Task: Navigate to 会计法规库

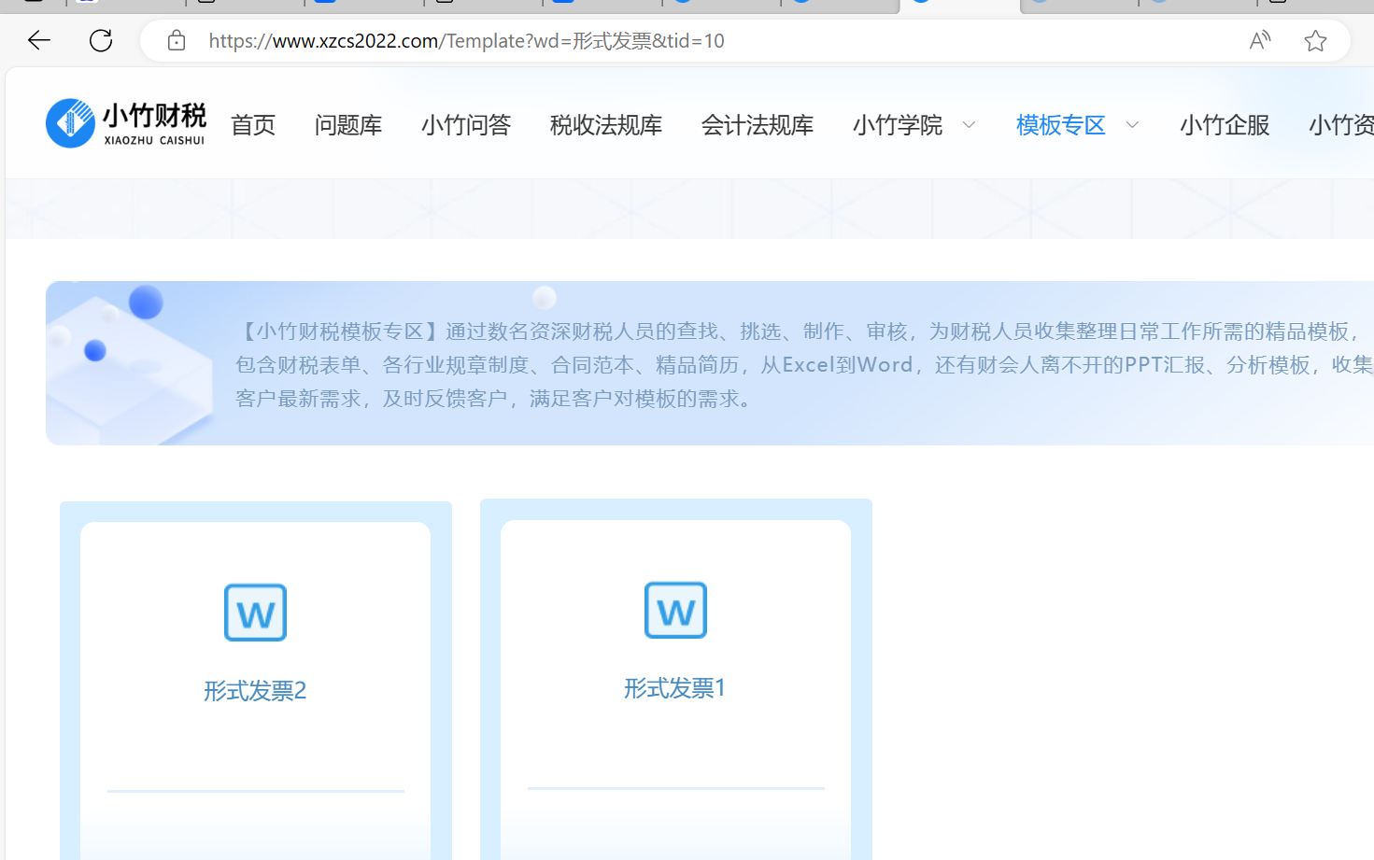Action: click(x=758, y=125)
